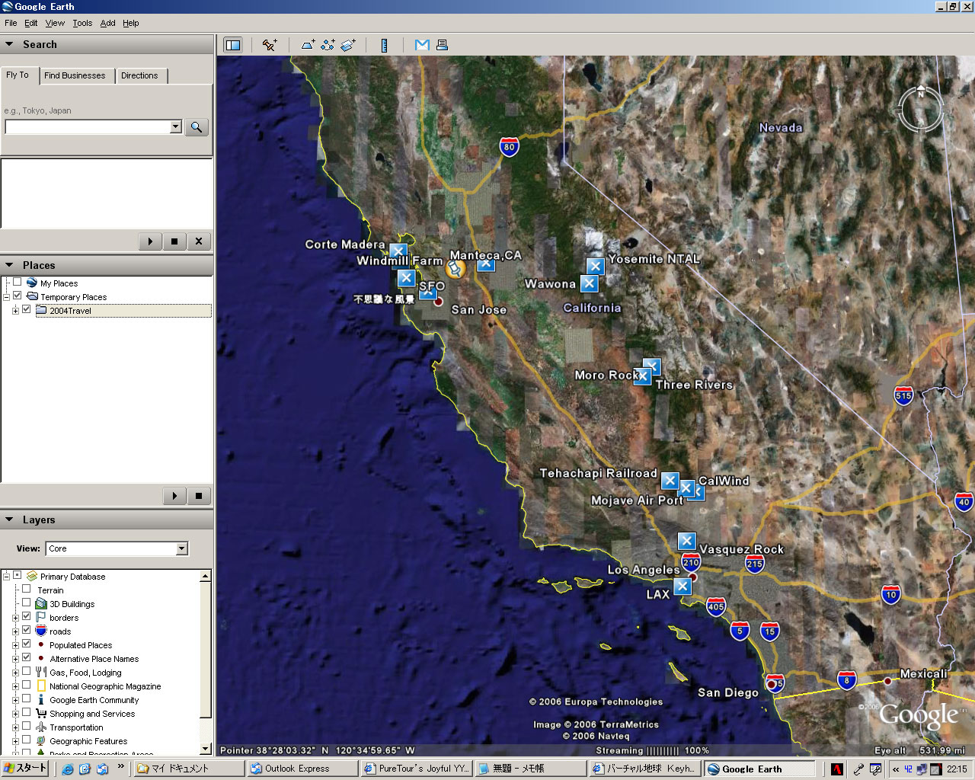Viewport: 975px width, 780px height.
Task: Open the ruler measurement tool
Action: click(x=384, y=45)
